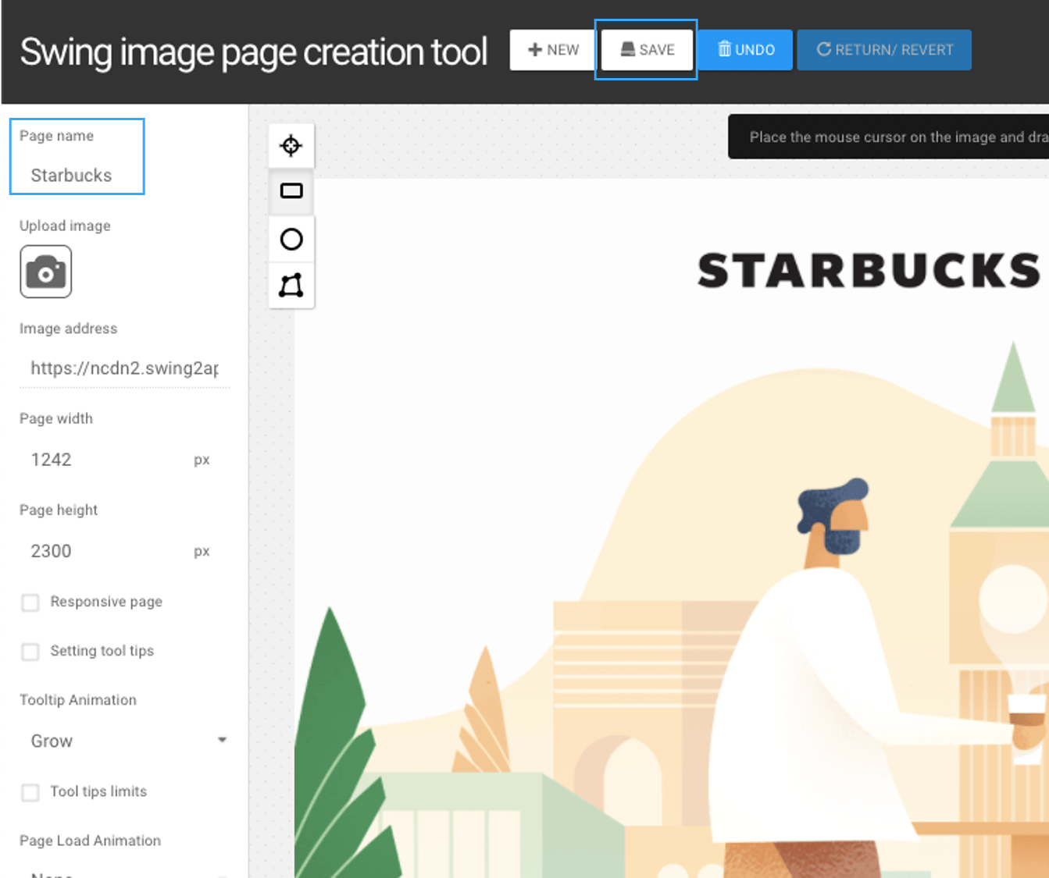Check the Tool tips limits option
Image resolution: width=1049 pixels, height=878 pixels.
[x=30, y=792]
